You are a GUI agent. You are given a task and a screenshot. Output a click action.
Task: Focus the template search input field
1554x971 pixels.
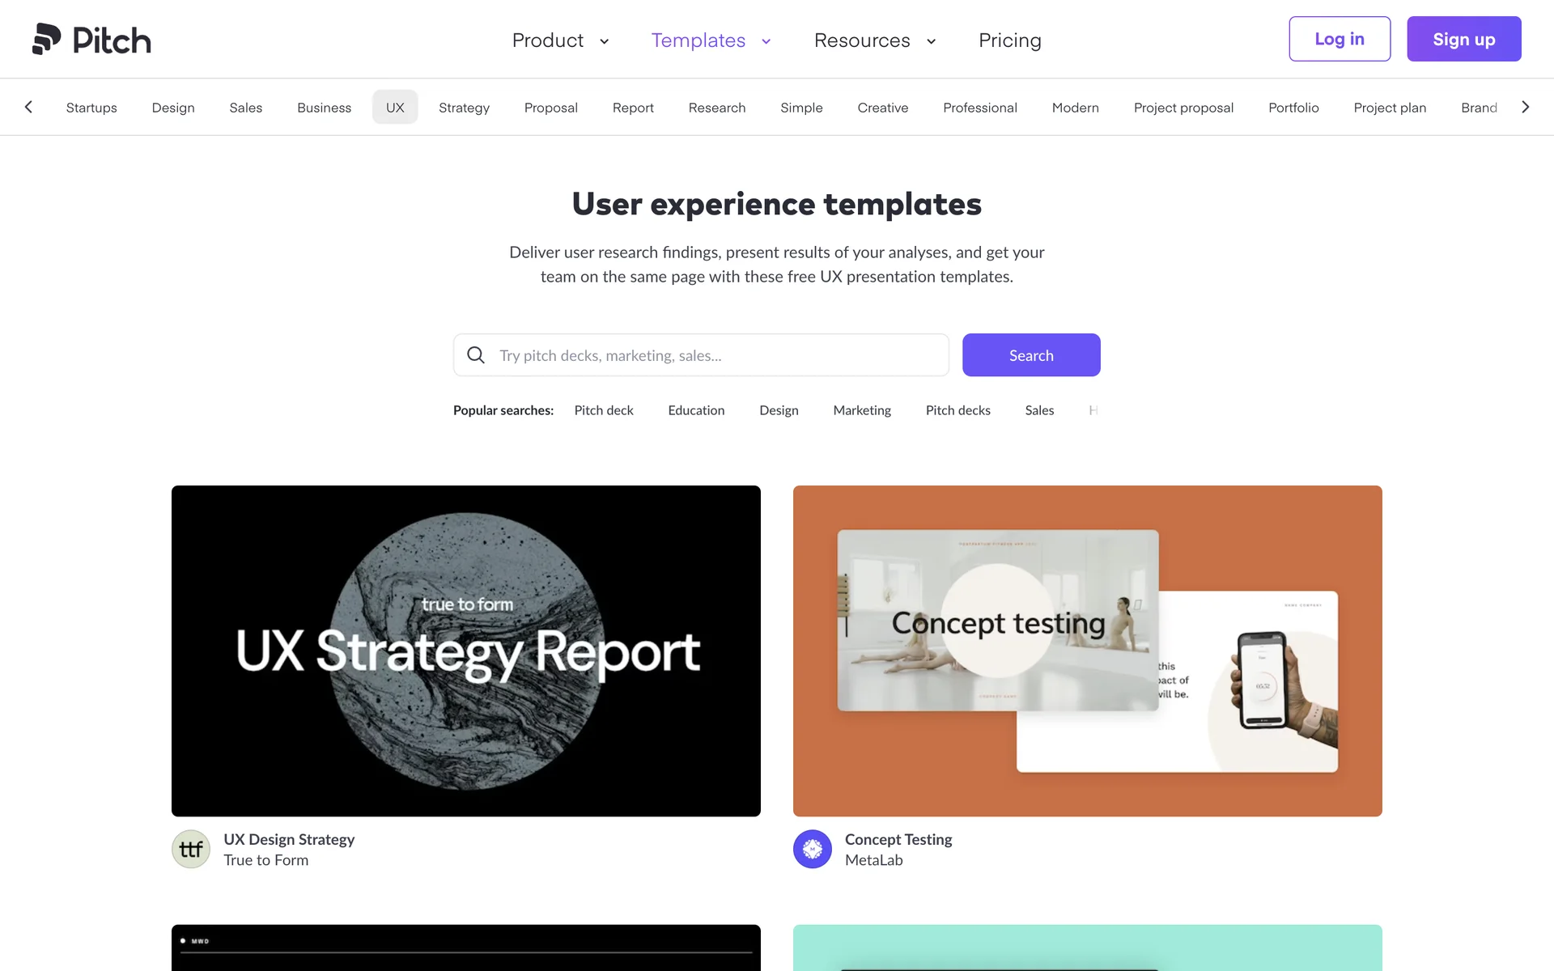pyautogui.click(x=712, y=355)
